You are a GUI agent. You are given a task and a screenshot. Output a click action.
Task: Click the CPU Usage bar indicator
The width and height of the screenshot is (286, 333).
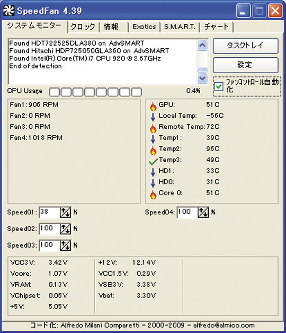coord(95,92)
